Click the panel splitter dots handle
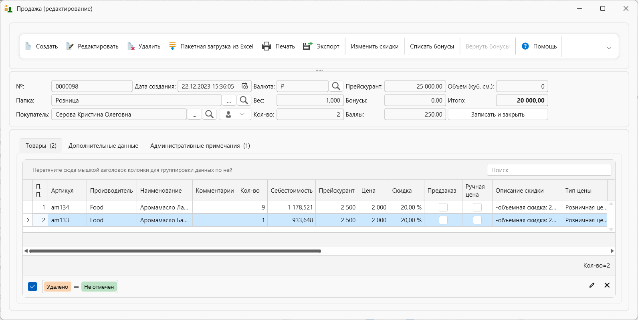This screenshot has height=320, width=638. click(x=319, y=70)
